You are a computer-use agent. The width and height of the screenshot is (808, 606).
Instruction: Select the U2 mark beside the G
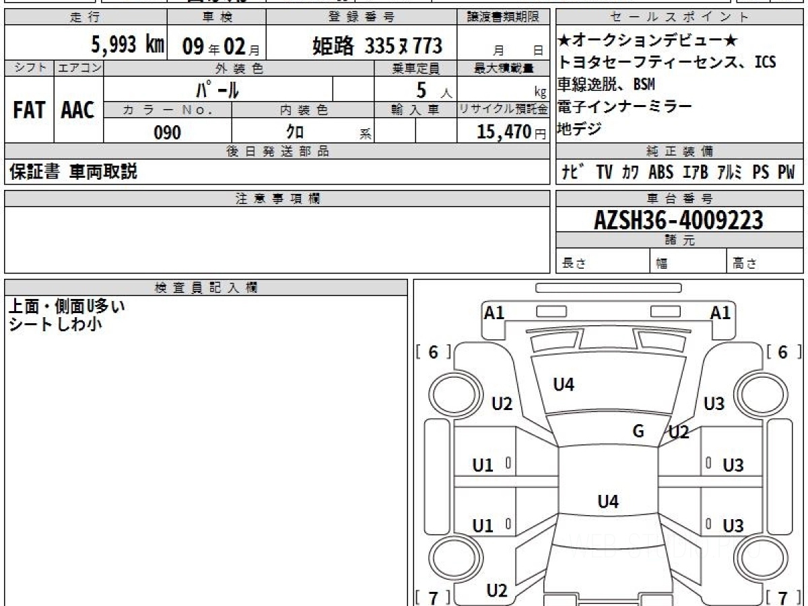click(x=679, y=433)
